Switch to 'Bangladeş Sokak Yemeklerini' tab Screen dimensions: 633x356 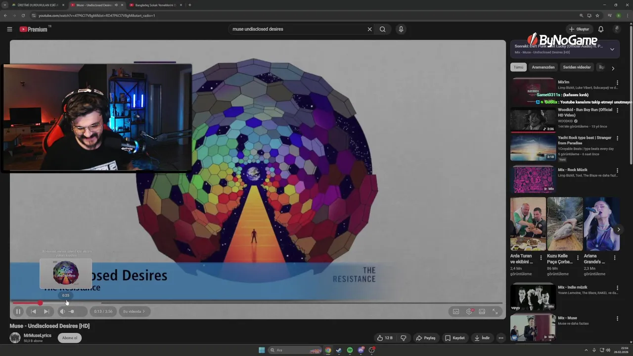coord(155,5)
